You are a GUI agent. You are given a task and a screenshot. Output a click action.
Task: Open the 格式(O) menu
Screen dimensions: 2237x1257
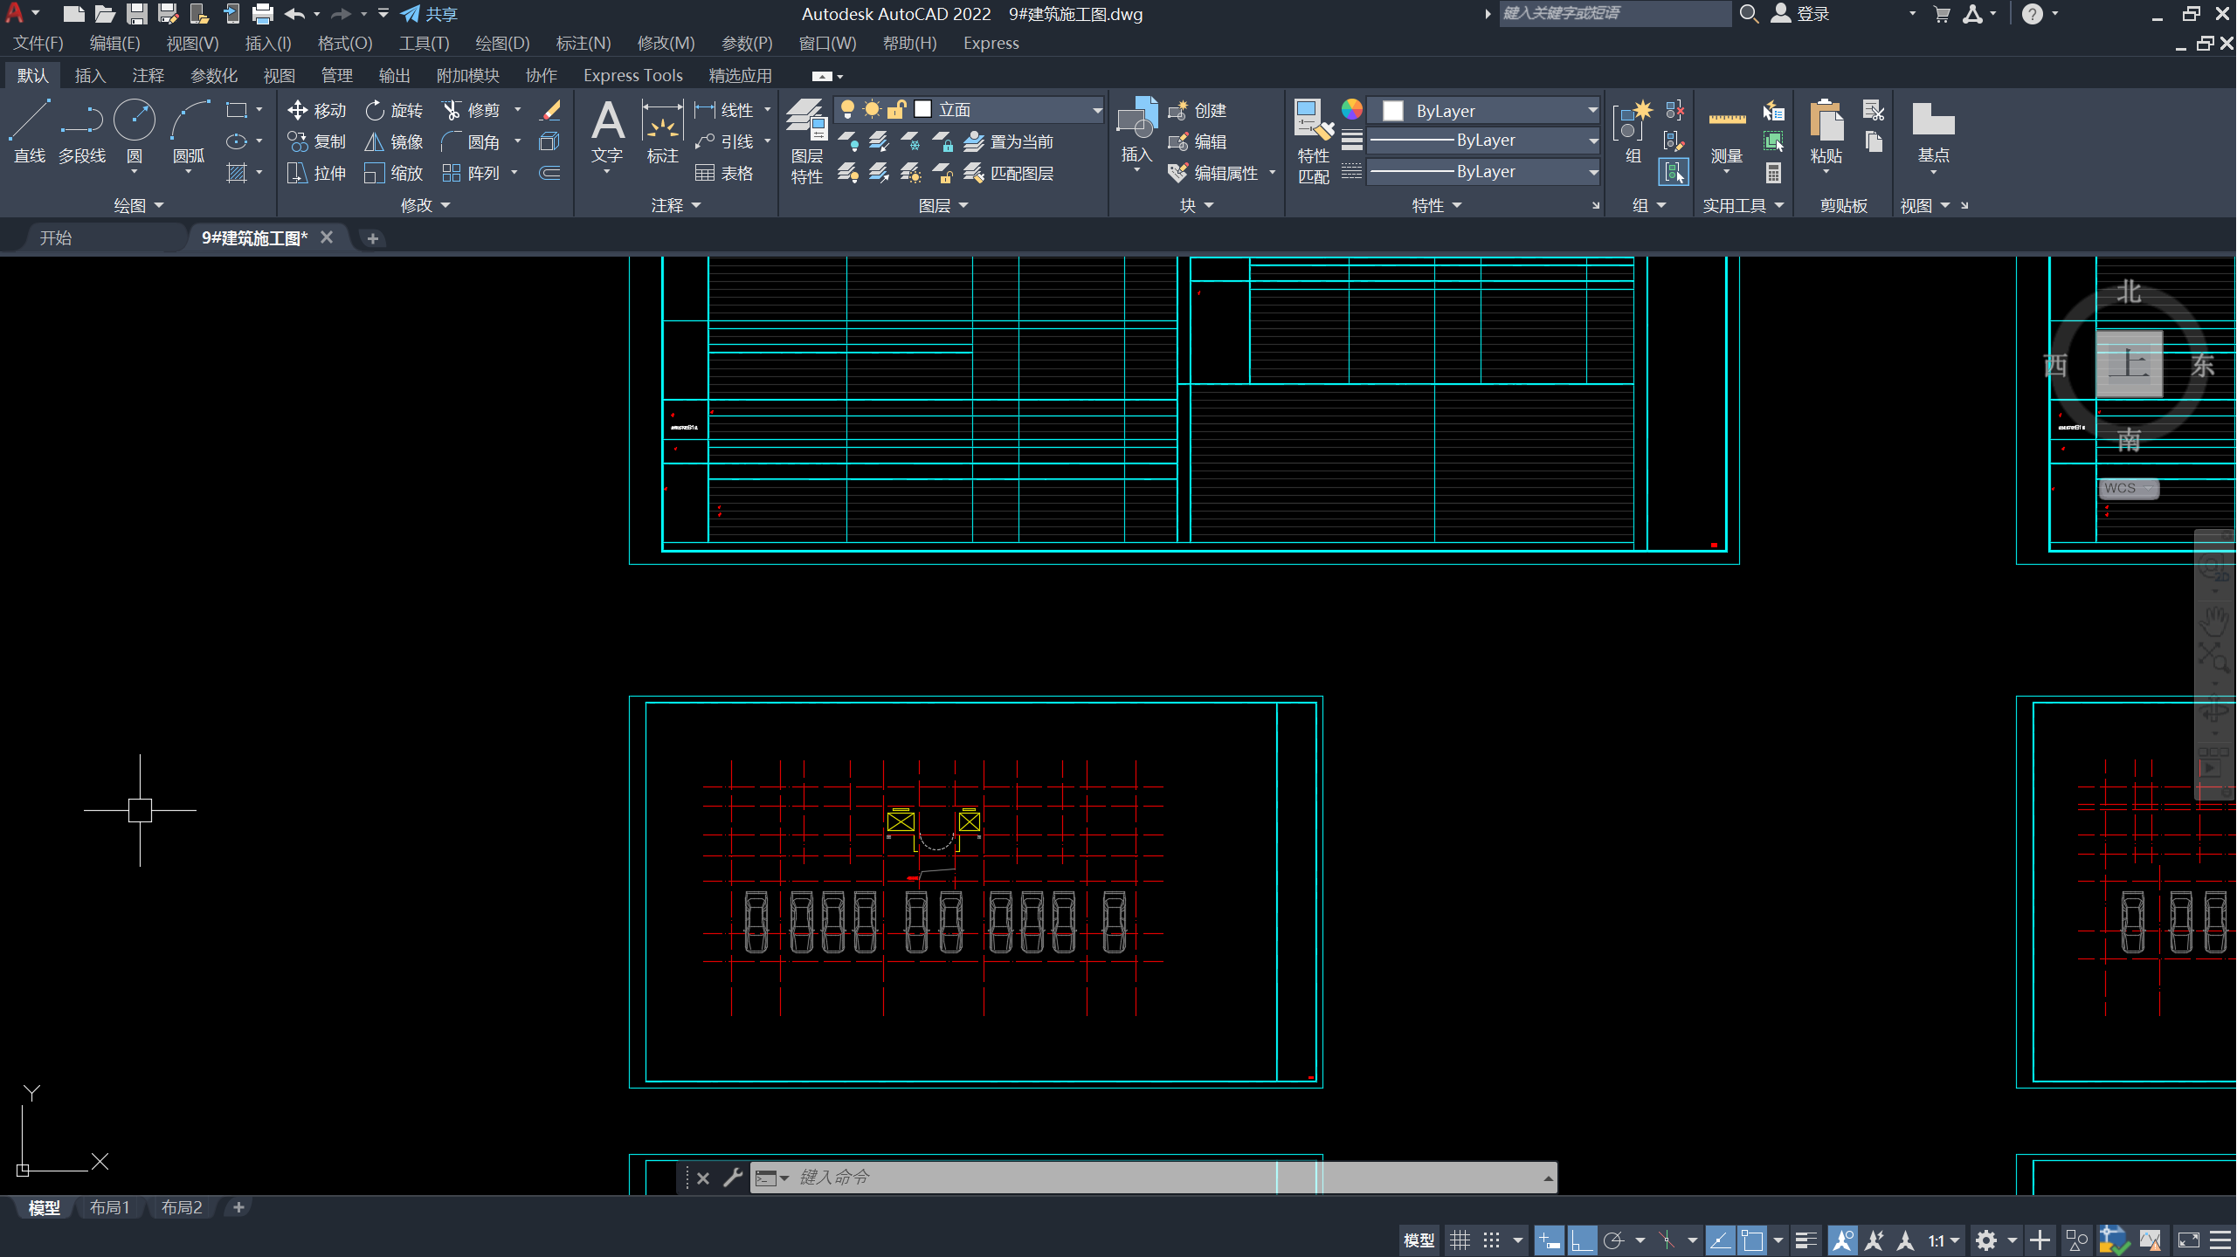(x=344, y=43)
